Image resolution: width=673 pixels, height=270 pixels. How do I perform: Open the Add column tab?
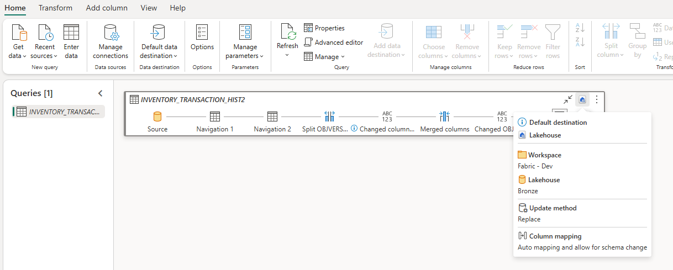pos(107,8)
